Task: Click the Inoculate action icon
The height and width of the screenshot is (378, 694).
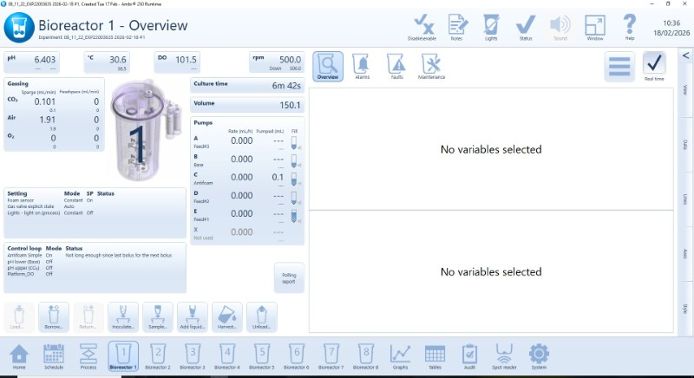Action: (123, 316)
